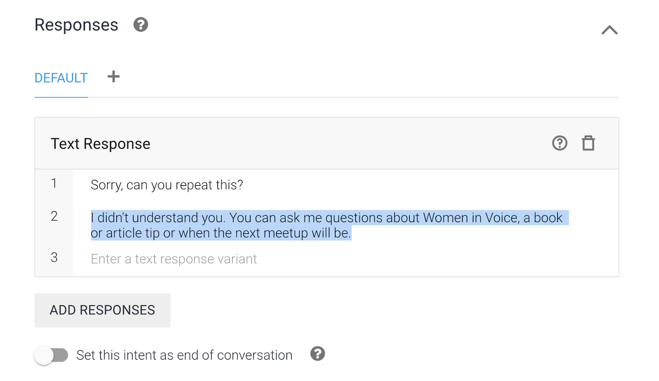Collapse the Responses section with the chevron
This screenshot has width=659, height=381.
609,30
